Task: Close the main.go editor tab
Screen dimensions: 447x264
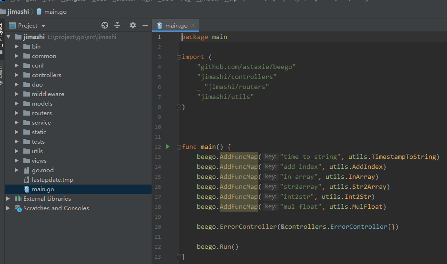Action: [193, 26]
